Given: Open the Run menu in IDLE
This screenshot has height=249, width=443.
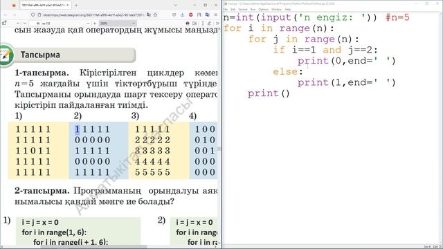Looking at the screenshot, I should click(253, 9).
